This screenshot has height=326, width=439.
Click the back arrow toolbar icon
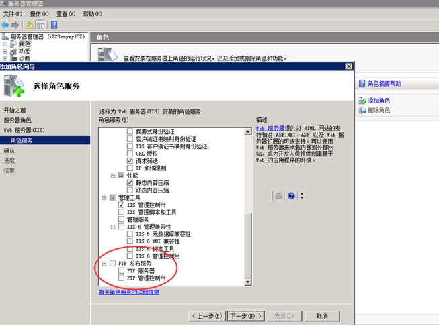point(5,25)
